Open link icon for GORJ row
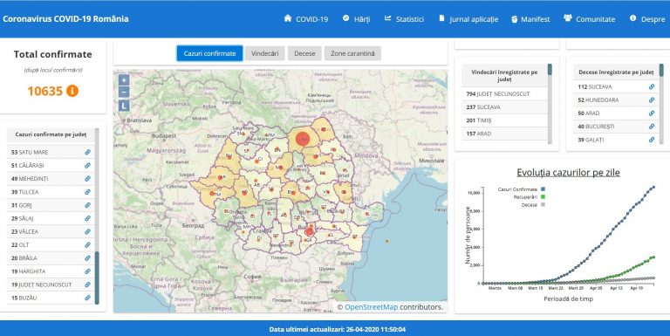This screenshot has width=670, height=336. (87, 205)
